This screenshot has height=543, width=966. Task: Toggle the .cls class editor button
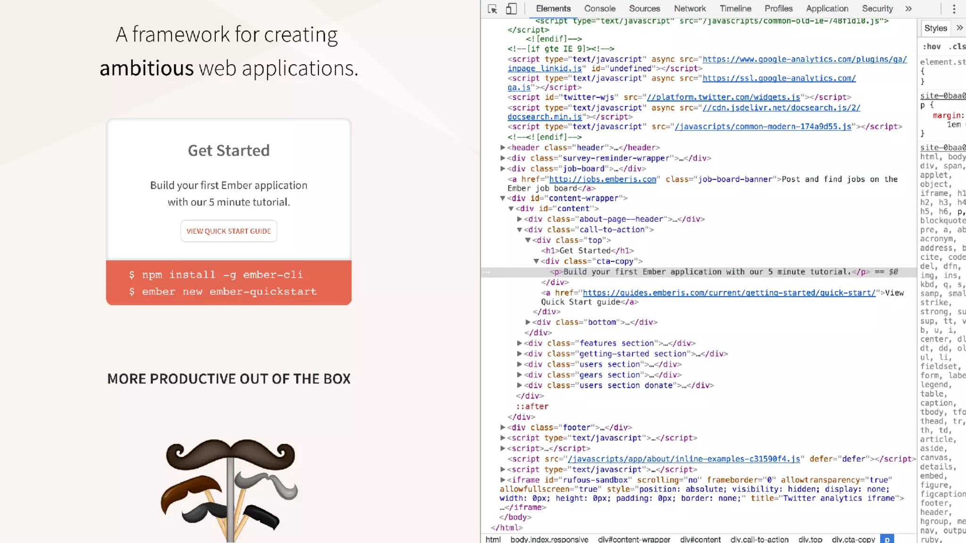(957, 46)
